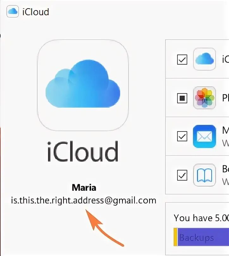The width and height of the screenshot is (229, 256).
Task: Click the iCloud Drive cloud icon in list
Action: [x=204, y=59]
